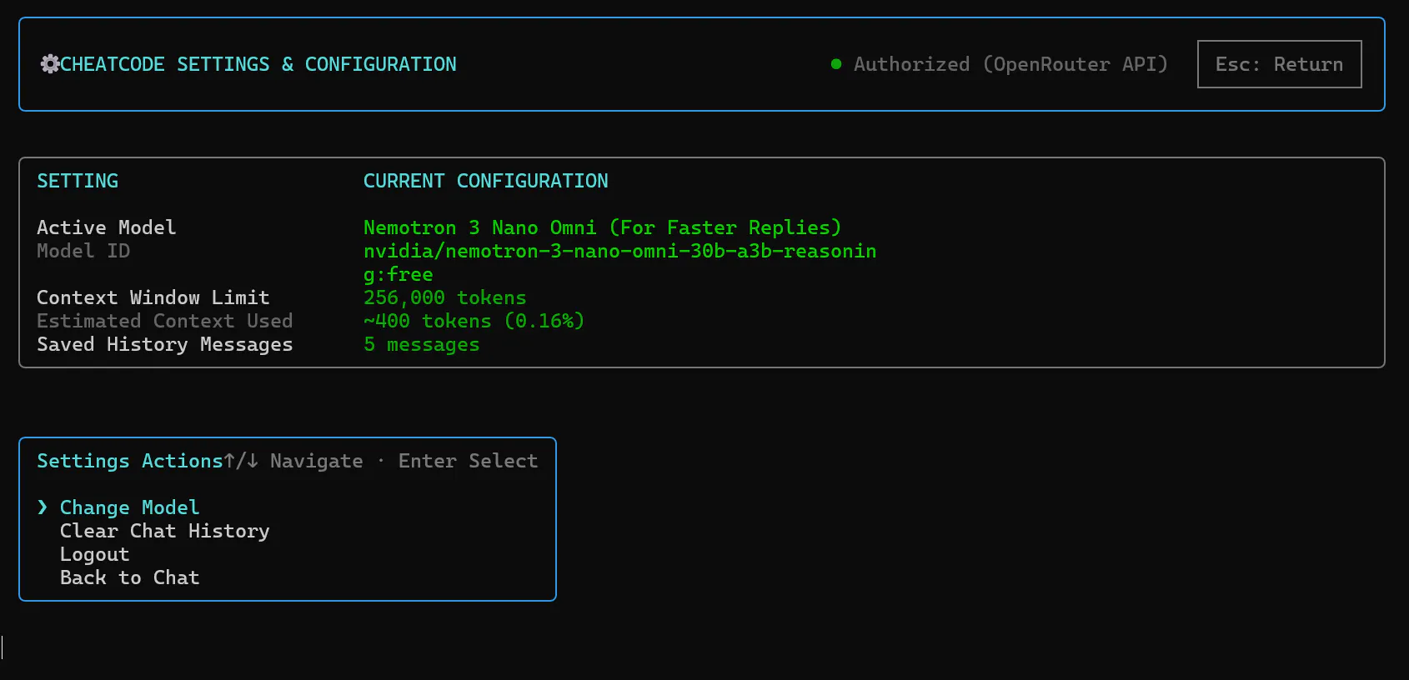Click the Saved History Messages label
Image resolution: width=1409 pixels, height=680 pixels.
[x=164, y=344]
